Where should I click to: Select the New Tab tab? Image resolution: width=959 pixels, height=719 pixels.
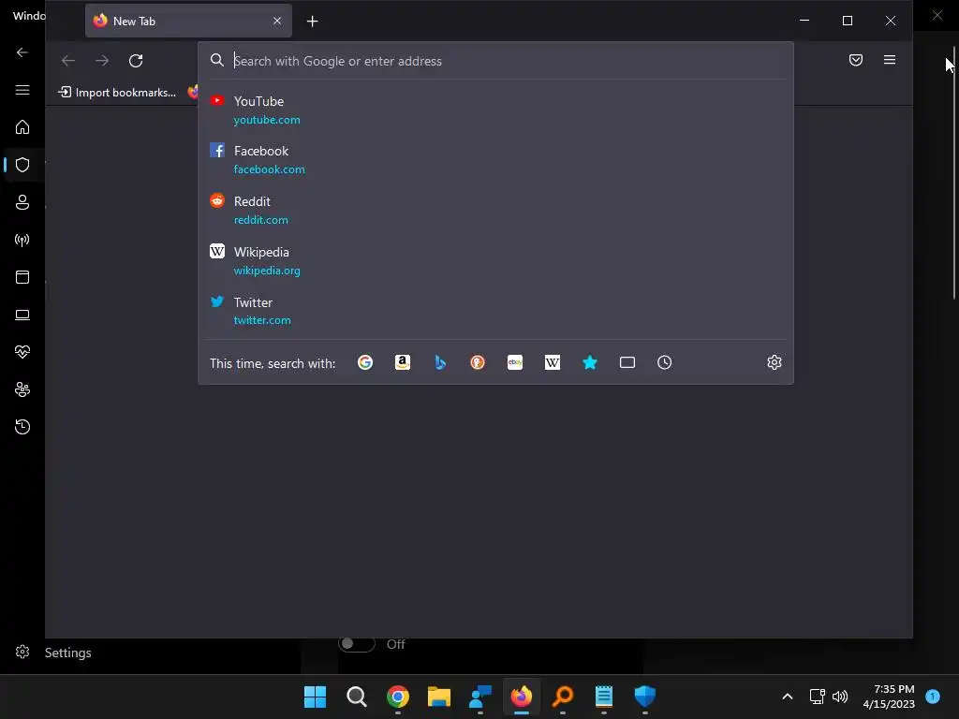(188, 21)
